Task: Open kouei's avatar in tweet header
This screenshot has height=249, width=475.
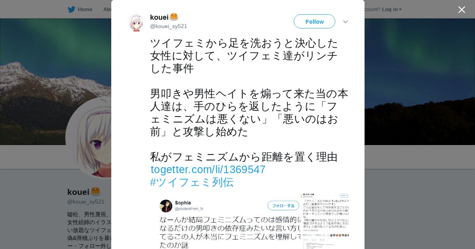Action: tap(136, 22)
